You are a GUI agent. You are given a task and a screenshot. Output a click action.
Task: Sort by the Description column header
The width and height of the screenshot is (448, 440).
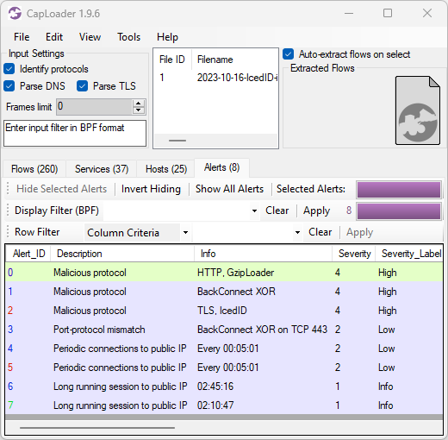(122, 254)
